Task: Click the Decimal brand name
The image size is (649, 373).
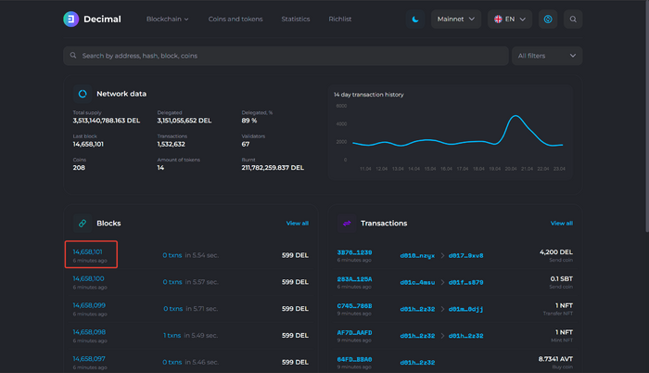Action: [x=102, y=19]
